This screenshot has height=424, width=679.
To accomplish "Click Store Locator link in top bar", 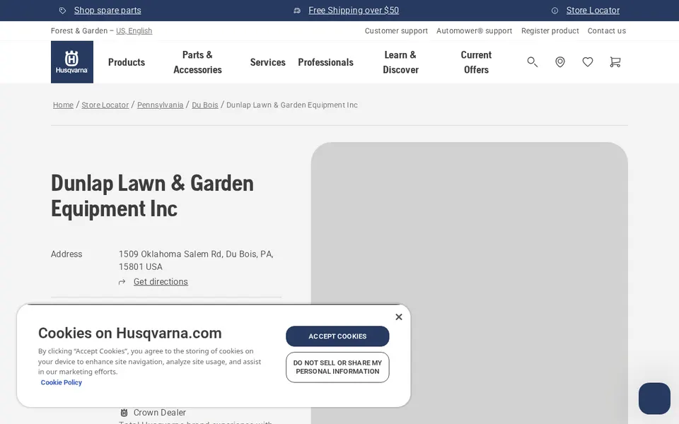I will (x=593, y=11).
